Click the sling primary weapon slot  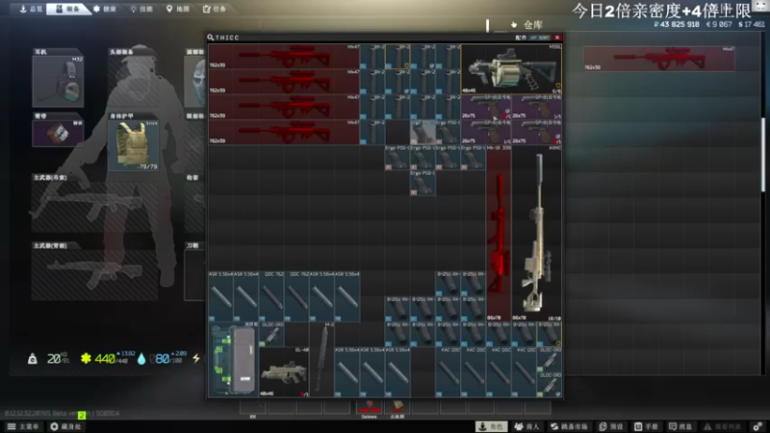94,207
